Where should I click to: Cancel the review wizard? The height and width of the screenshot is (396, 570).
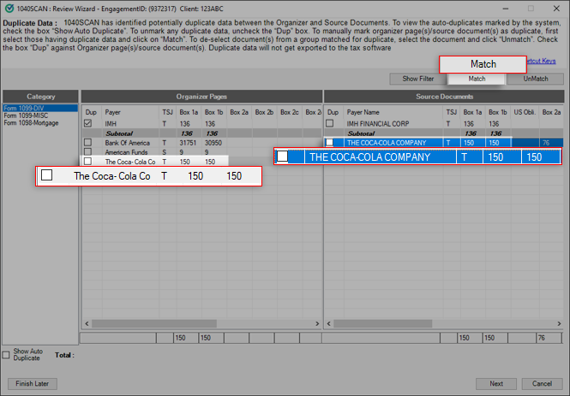pyautogui.click(x=541, y=383)
